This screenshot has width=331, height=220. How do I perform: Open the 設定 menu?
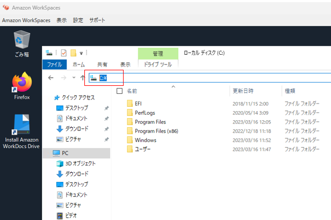pyautogui.click(x=78, y=20)
